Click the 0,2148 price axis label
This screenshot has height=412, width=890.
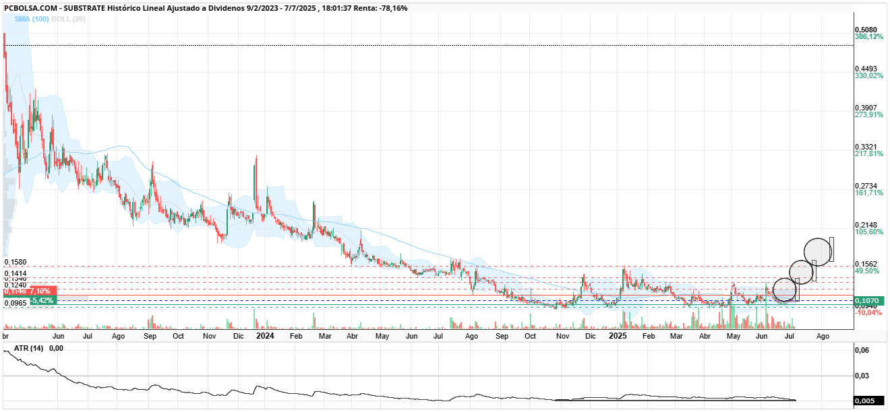click(x=866, y=224)
